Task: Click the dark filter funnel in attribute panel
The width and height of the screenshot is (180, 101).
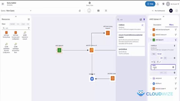Action: (144, 20)
